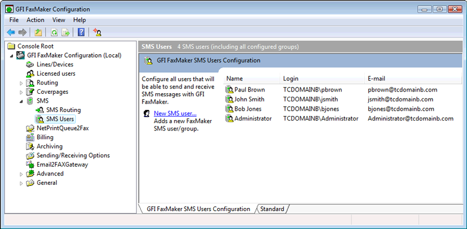Click the Advanced folder icon
The width and height of the screenshot is (467, 229).
click(x=30, y=174)
